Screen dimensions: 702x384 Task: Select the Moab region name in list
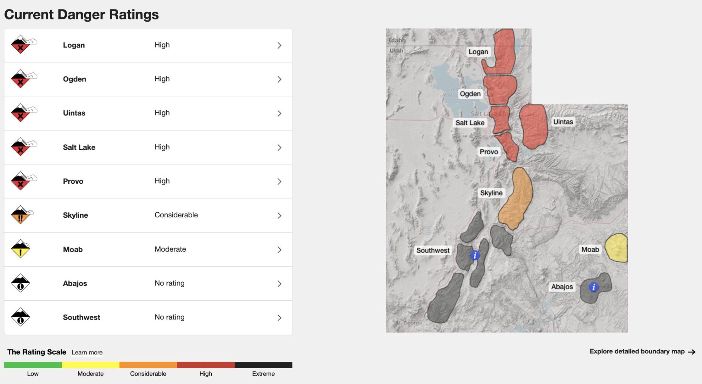point(73,249)
